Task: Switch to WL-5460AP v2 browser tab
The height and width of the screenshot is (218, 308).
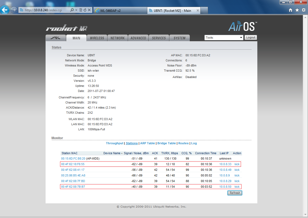Action: 120,10
